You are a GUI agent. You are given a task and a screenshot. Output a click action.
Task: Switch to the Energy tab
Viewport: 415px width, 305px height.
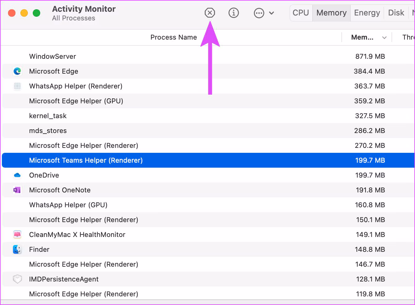(367, 13)
